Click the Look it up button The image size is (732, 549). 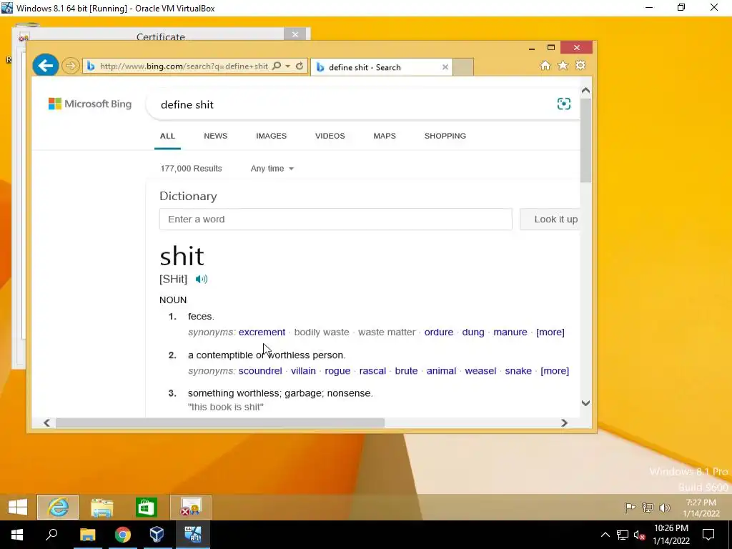point(551,219)
